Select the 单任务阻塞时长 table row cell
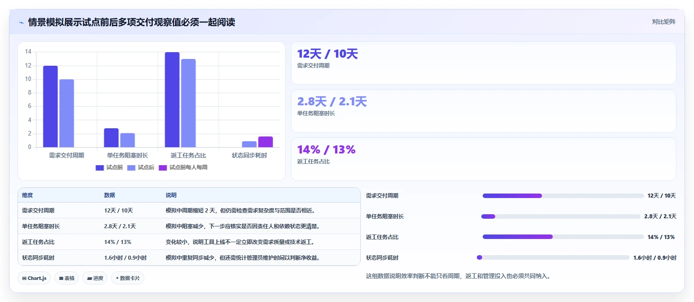This screenshot has height=302, width=694. [41, 226]
